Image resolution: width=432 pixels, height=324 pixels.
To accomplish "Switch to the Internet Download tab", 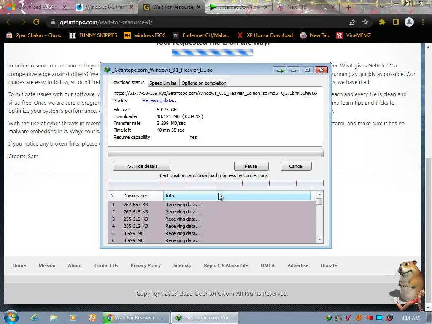I will [x=238, y=7].
